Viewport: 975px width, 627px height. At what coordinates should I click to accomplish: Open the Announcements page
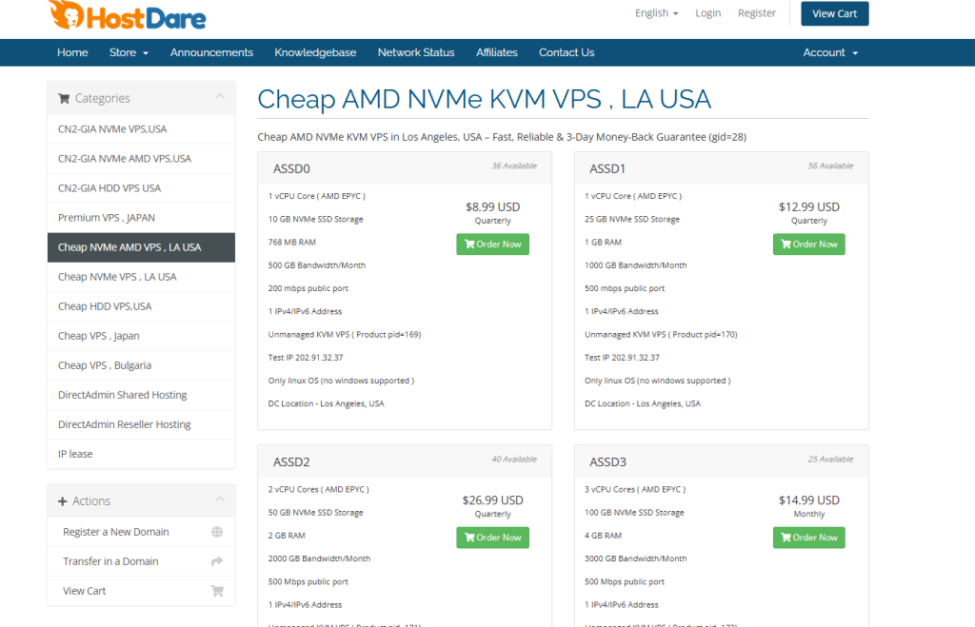[x=211, y=53]
